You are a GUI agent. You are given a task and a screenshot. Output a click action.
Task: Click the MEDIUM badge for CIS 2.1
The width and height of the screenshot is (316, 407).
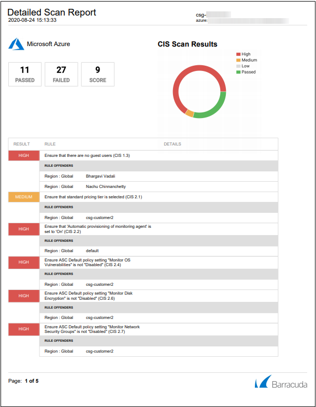[x=24, y=197]
